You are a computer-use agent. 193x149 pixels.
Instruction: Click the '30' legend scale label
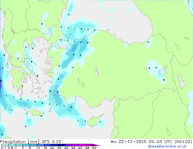pos(66,148)
